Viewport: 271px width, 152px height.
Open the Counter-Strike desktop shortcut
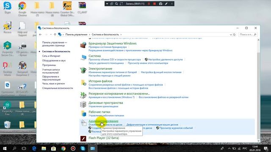pos(67,8)
